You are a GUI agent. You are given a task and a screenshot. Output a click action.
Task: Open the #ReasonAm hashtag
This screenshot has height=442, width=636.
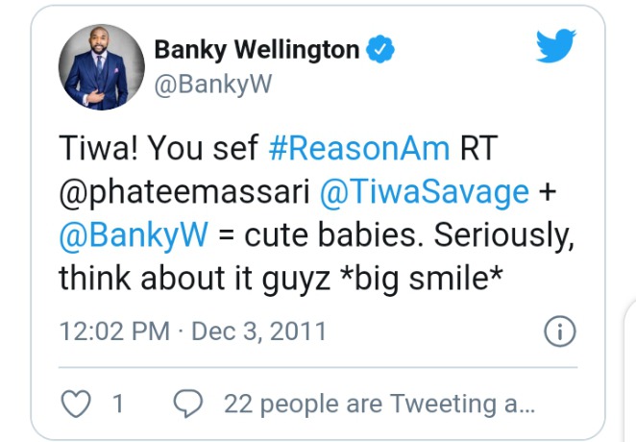(359, 148)
